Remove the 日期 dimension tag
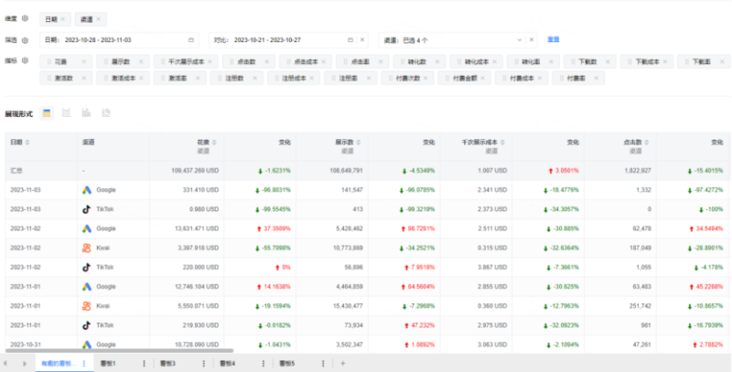Screen dimensions: 732x372 pyautogui.click(x=63, y=19)
